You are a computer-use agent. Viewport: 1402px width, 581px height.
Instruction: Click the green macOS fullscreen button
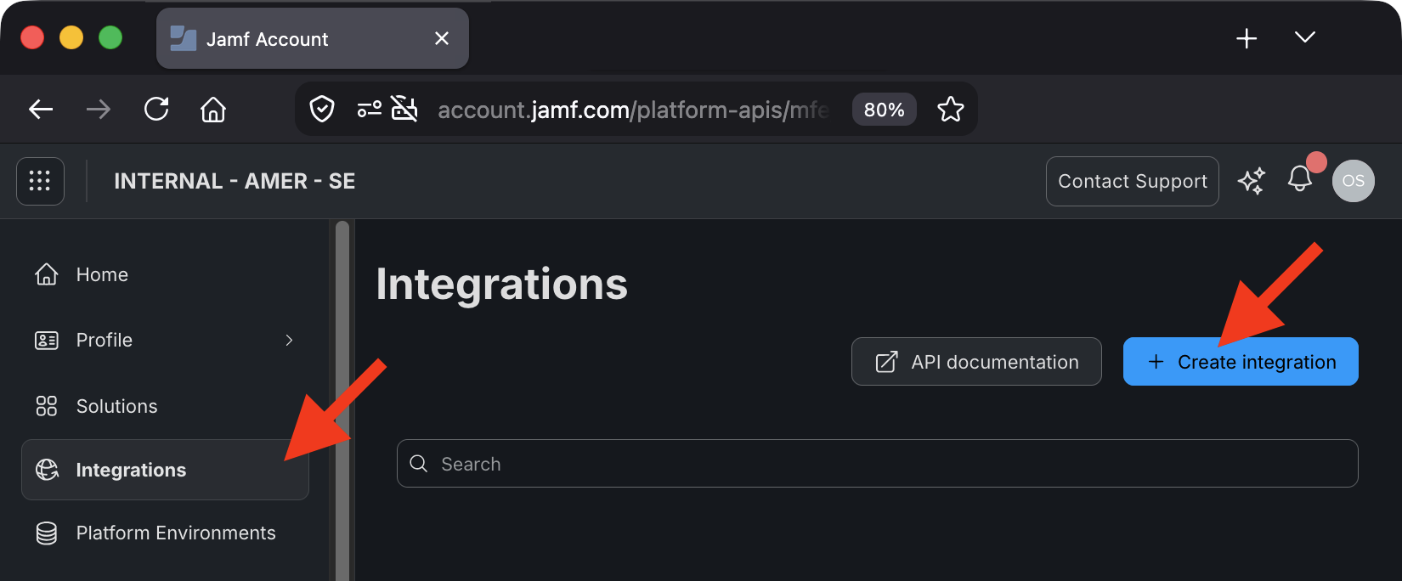[110, 37]
